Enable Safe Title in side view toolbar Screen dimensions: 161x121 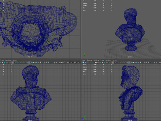[x=126, y=63]
